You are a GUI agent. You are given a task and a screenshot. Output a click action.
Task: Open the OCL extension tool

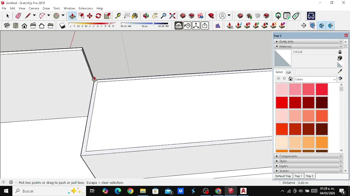coord(179,26)
